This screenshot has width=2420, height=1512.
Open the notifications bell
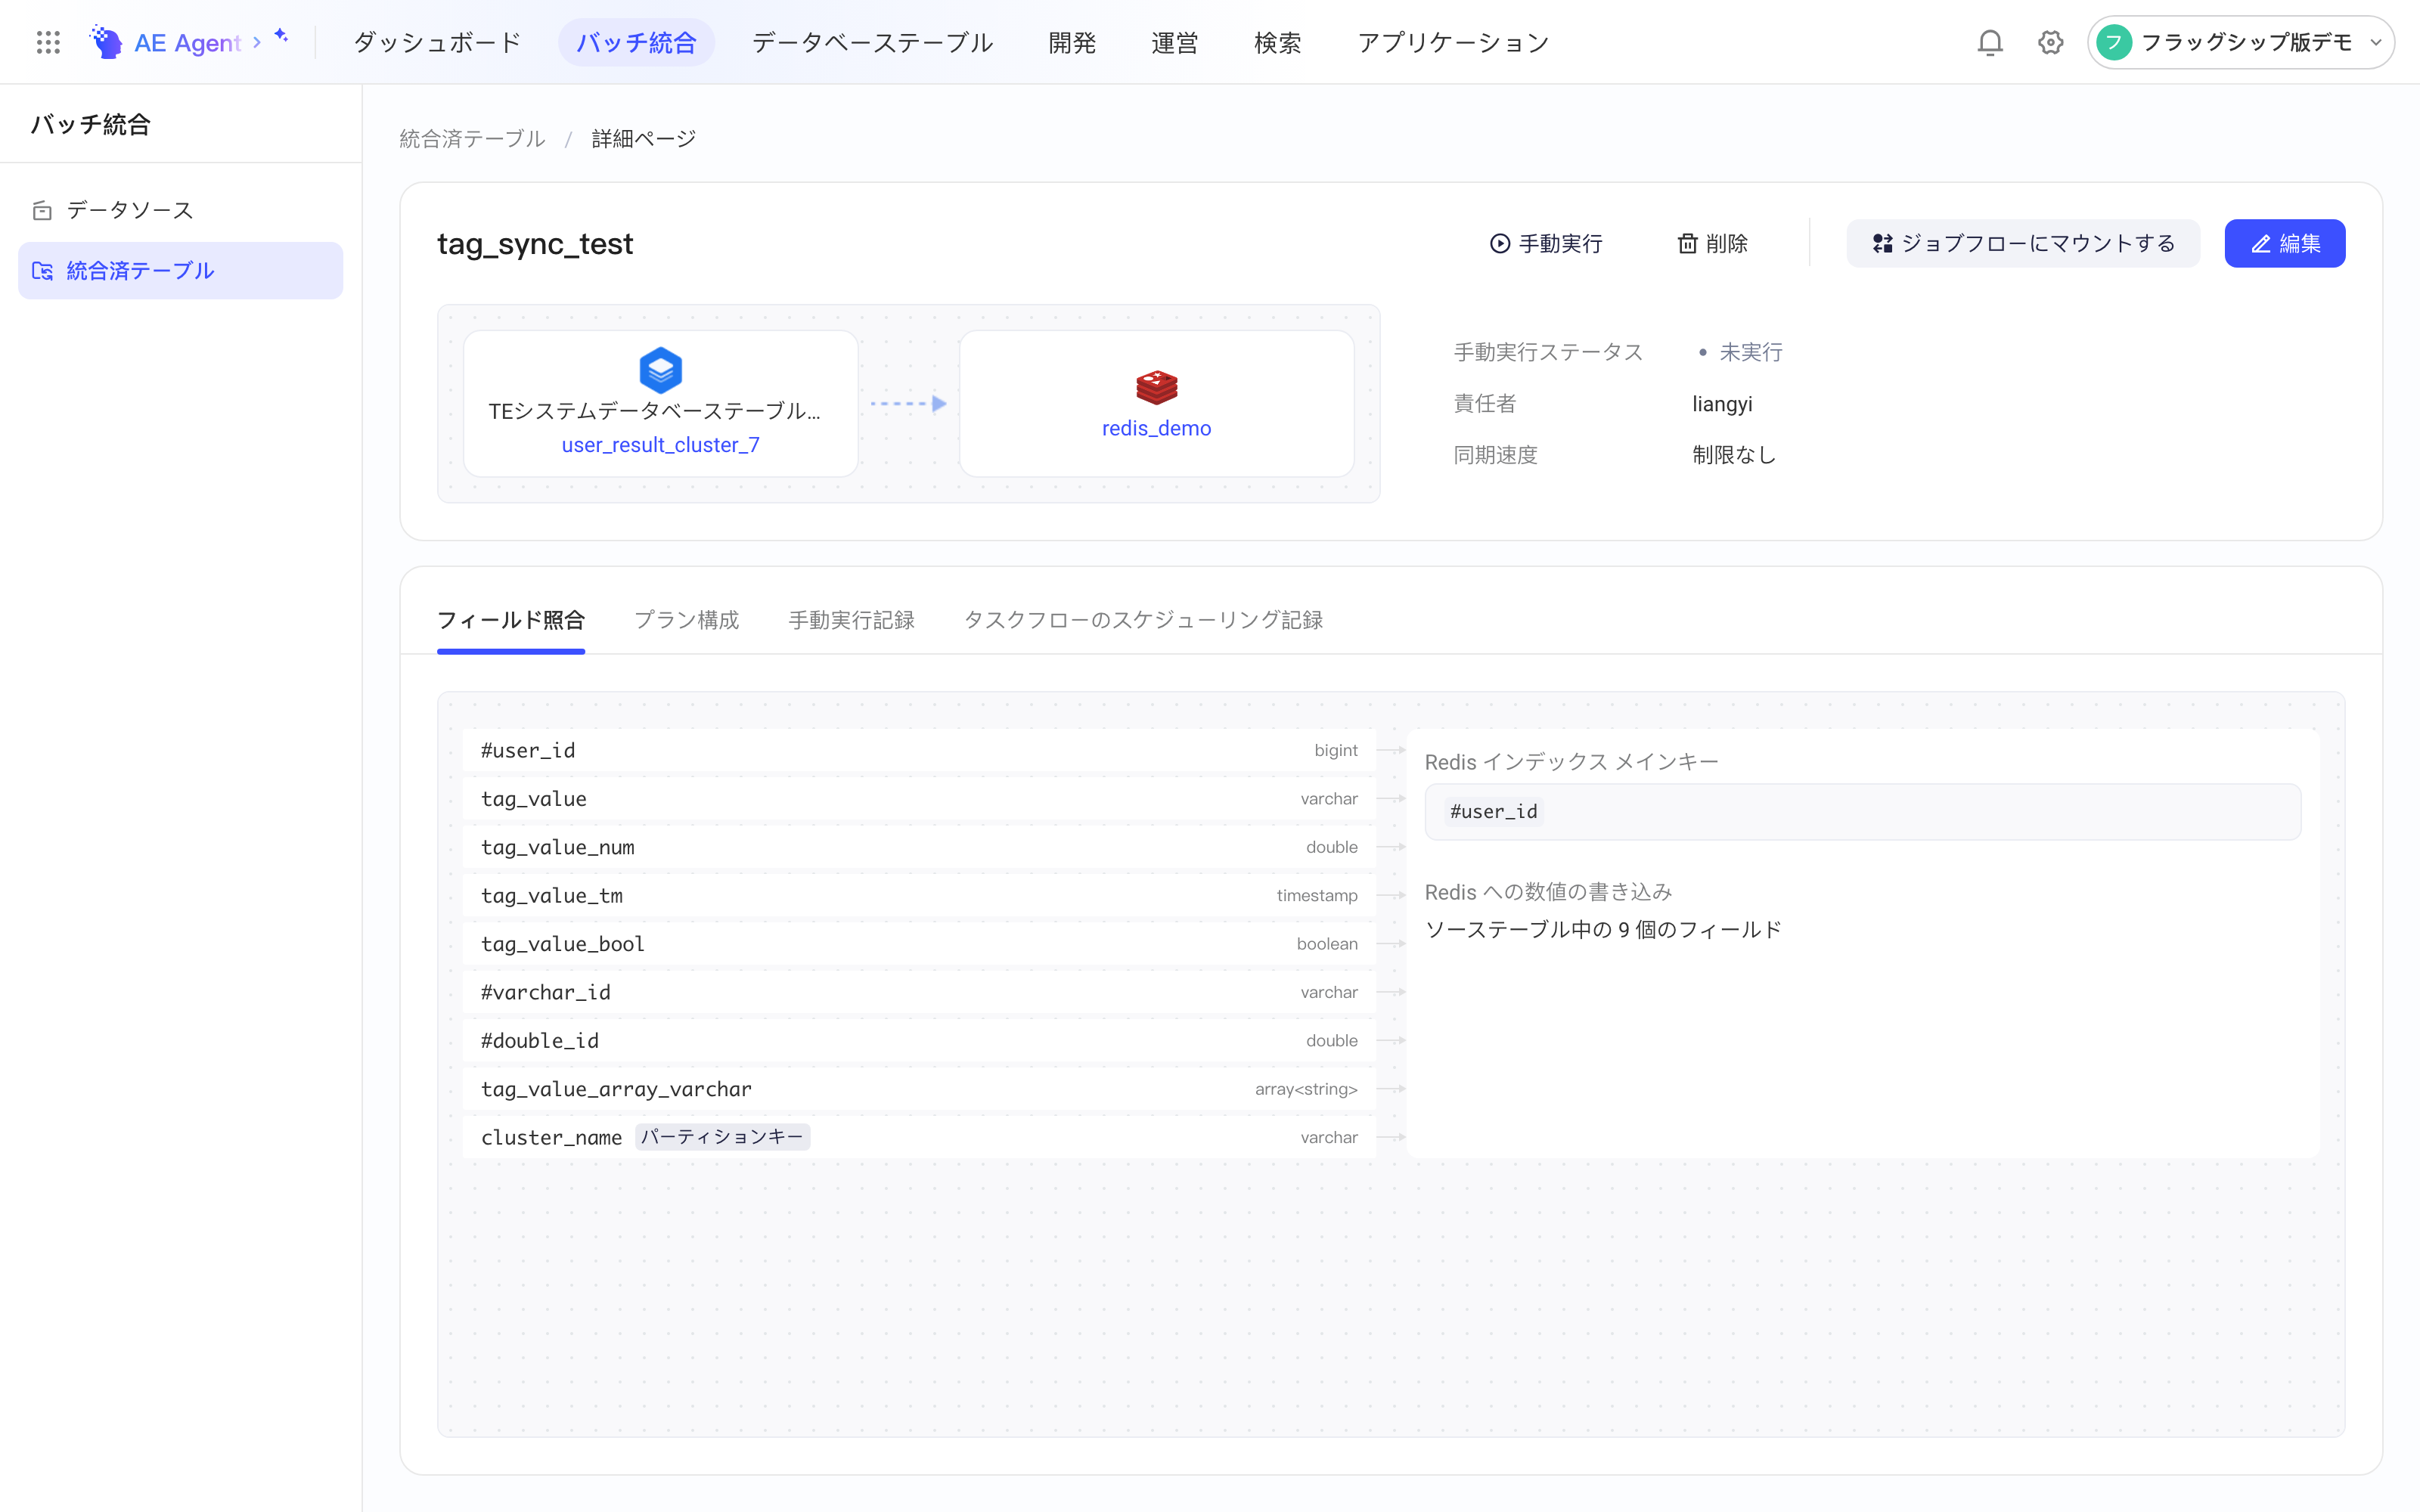click(x=1990, y=42)
